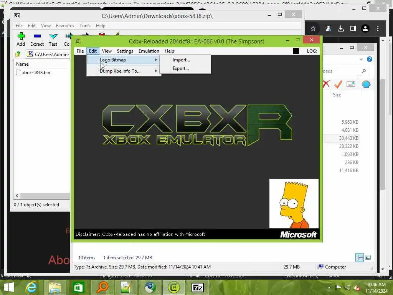Screen dimensions: 393x295
Task: Open Cxbx Emulation menu
Action: tap(149, 51)
